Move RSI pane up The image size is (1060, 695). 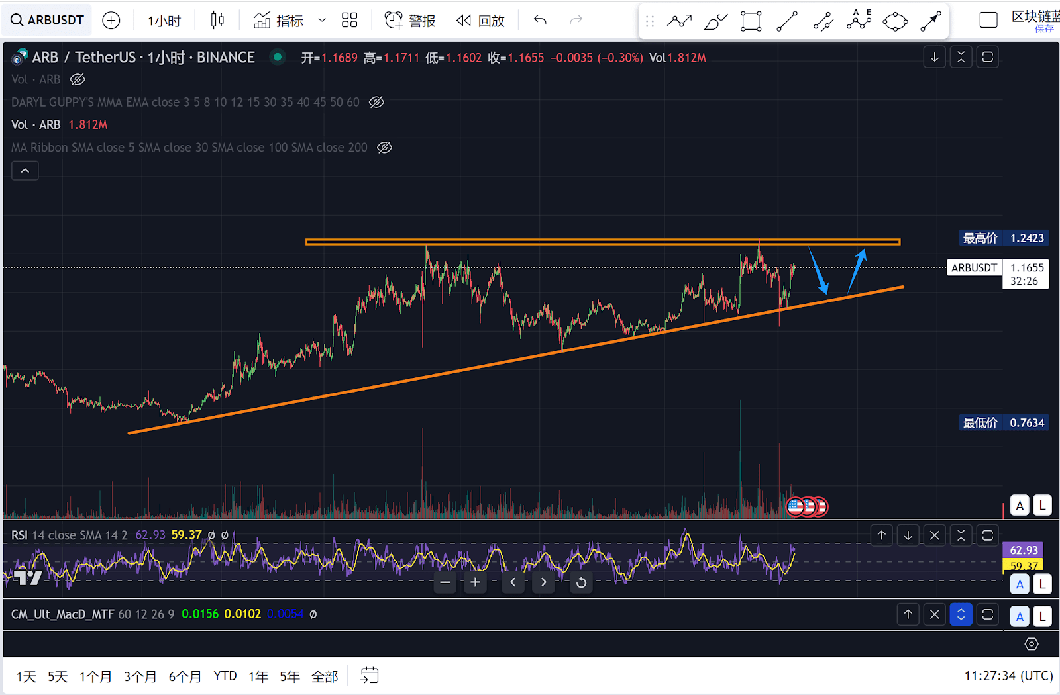click(881, 535)
